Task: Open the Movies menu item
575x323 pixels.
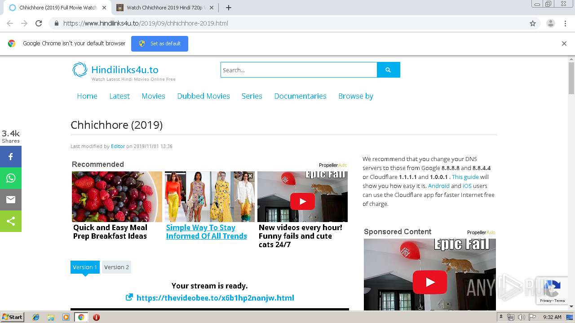Action: pyautogui.click(x=154, y=96)
